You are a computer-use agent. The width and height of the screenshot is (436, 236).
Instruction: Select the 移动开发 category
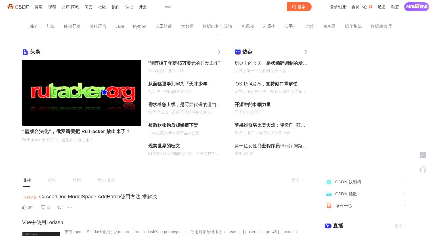click(72, 26)
